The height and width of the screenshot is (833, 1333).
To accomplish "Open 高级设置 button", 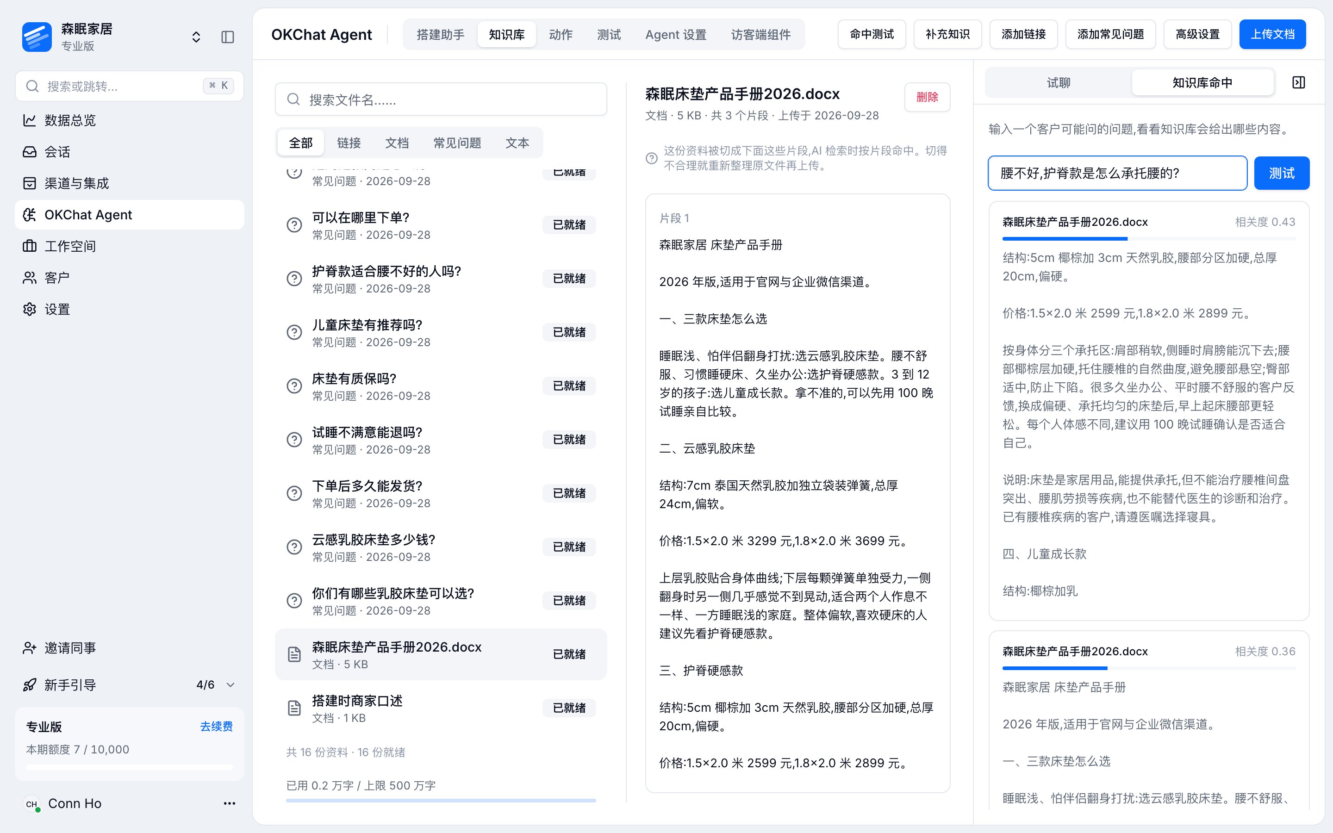I will pos(1197,34).
